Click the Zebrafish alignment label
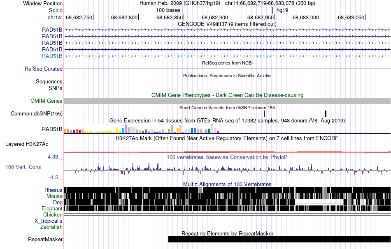This screenshot has height=249, width=391. pos(51,227)
